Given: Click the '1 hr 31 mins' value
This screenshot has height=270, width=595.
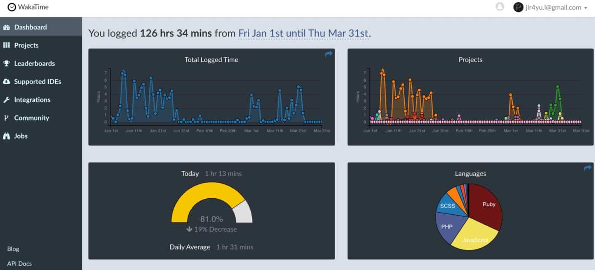Looking at the screenshot, I should coord(235,247).
